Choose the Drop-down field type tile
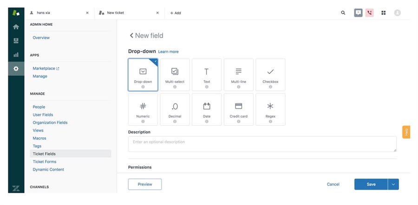 pos(143,75)
